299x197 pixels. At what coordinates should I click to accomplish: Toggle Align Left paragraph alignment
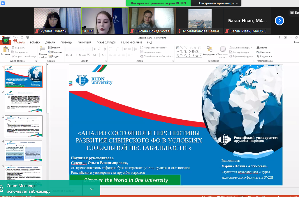pyautogui.click(x=111, y=55)
